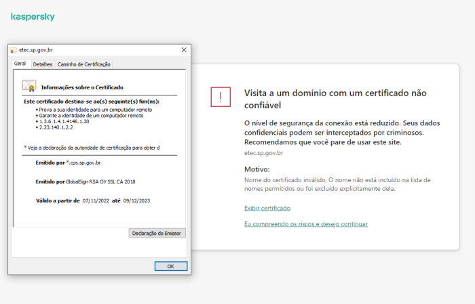Click 'Prova a sua identidade para um computador remoto'

[x=96, y=110]
